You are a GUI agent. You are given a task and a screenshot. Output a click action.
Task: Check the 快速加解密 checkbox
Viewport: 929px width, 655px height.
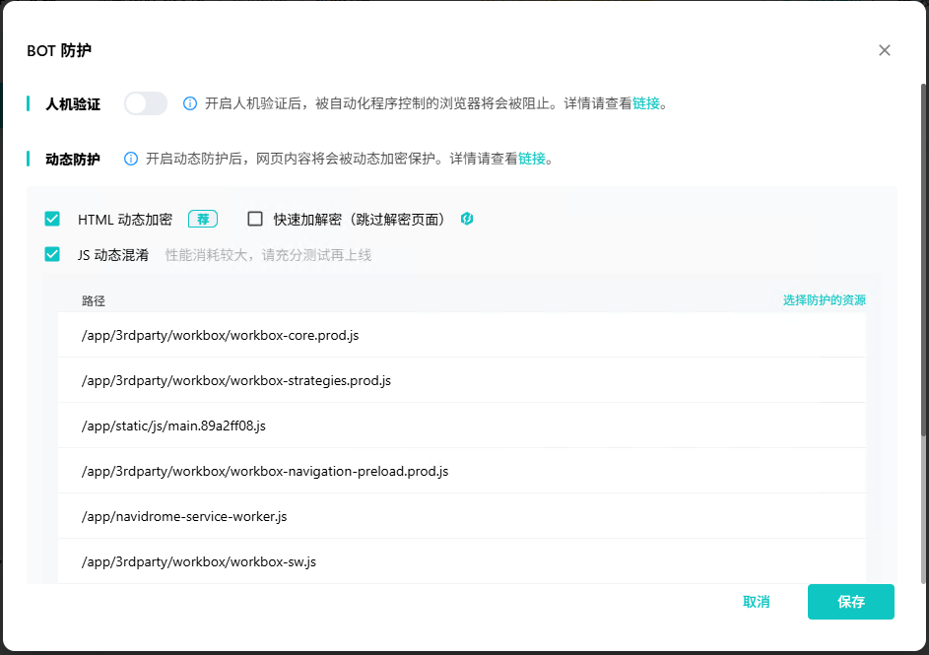tap(253, 219)
